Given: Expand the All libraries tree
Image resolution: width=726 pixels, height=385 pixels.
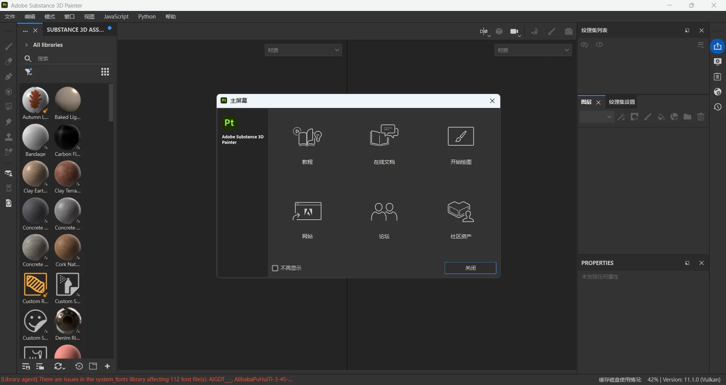Looking at the screenshot, I should coord(26,45).
